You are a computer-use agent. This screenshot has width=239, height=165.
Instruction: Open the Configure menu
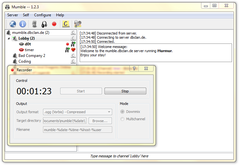click(42, 15)
